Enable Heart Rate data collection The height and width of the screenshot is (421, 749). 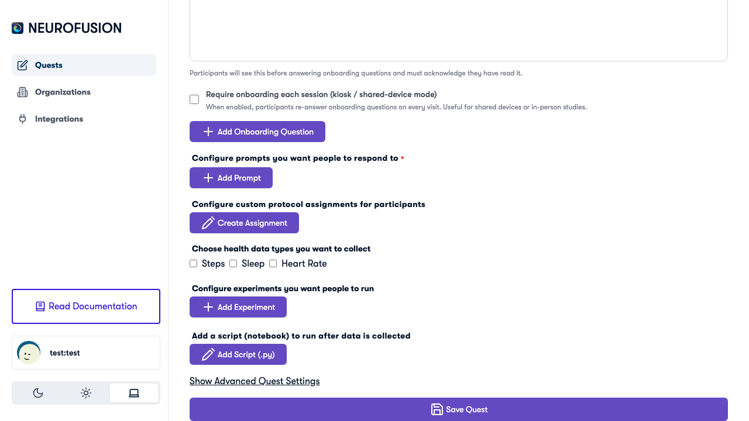click(273, 264)
